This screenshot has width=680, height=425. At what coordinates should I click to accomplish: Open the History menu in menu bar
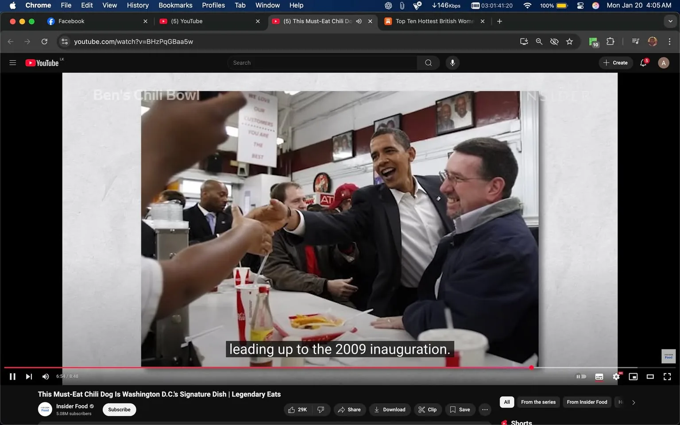138,5
